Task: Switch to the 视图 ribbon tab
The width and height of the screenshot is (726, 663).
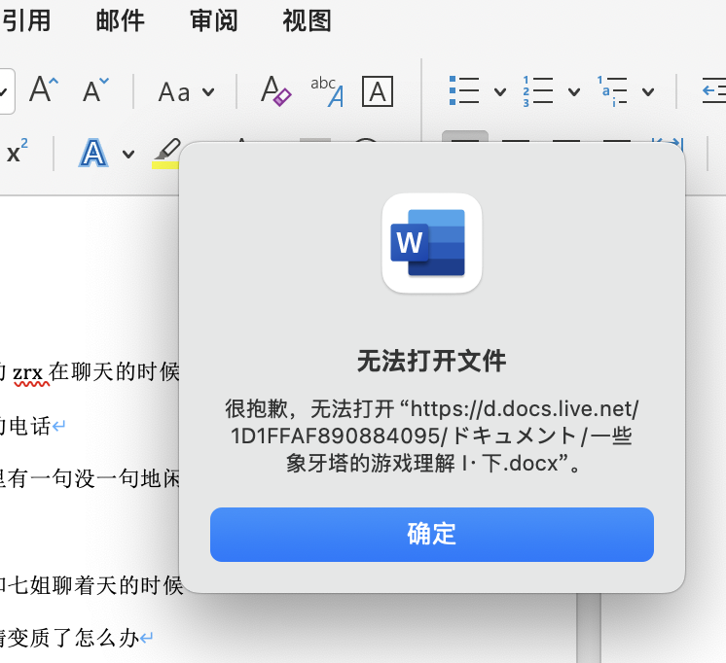Action: click(x=307, y=20)
